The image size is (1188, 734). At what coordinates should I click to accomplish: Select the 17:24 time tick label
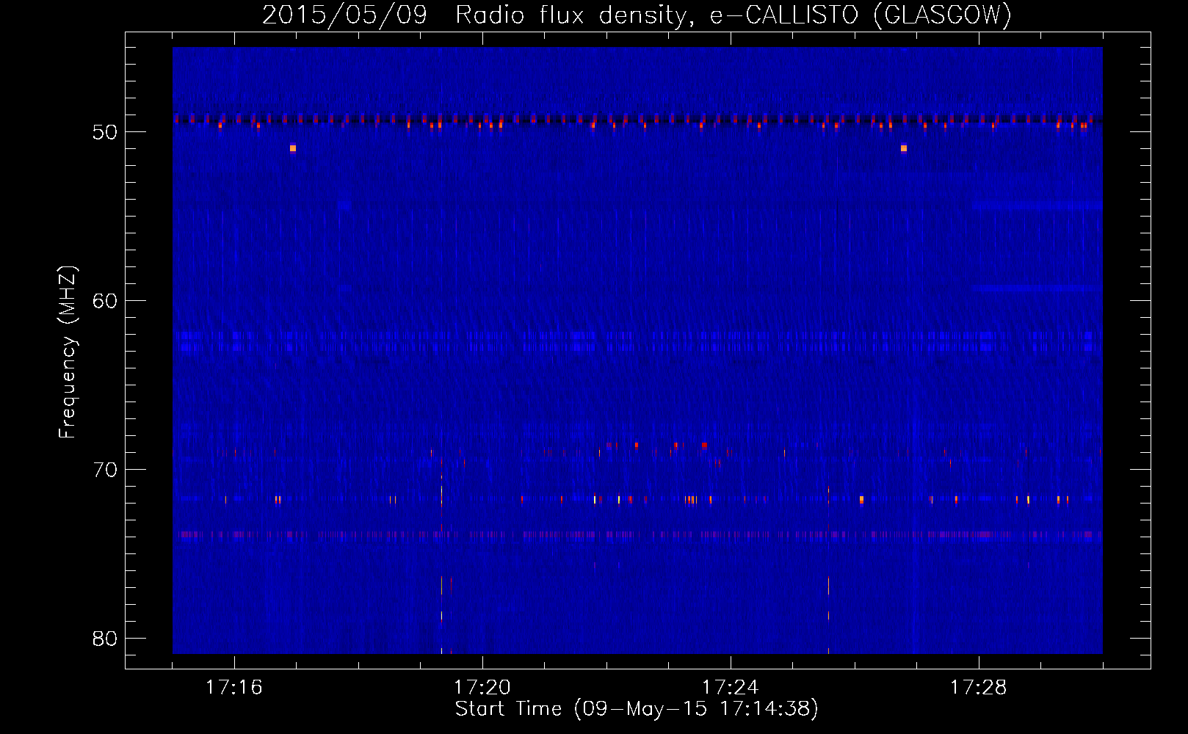731,688
